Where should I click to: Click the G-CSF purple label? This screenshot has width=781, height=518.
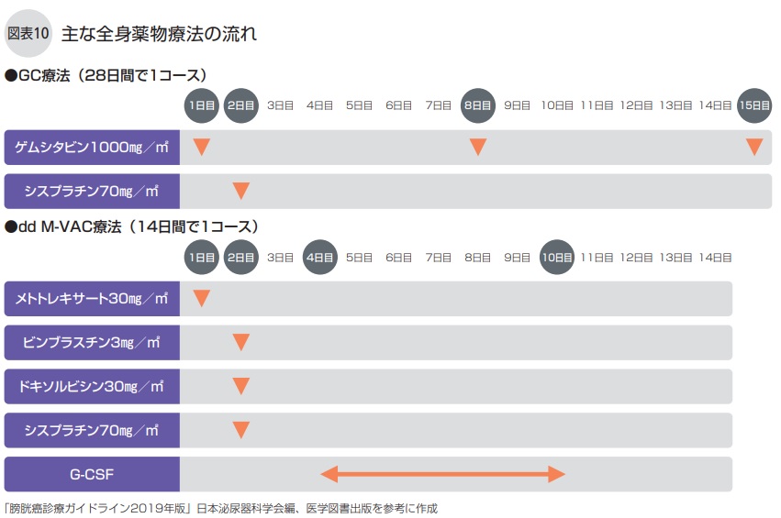(92, 474)
